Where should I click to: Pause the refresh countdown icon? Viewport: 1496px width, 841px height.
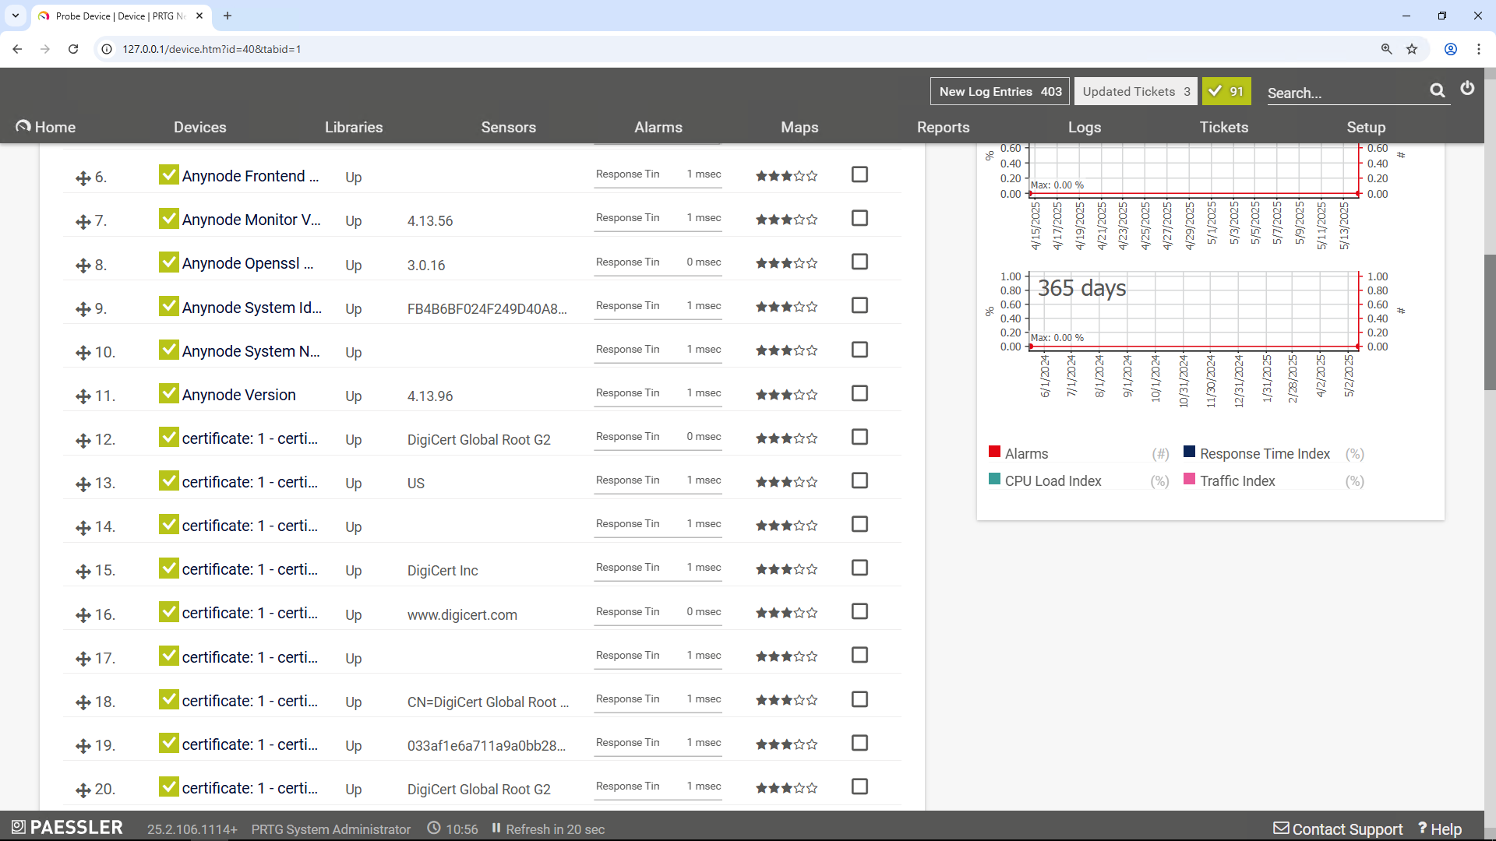pos(496,829)
